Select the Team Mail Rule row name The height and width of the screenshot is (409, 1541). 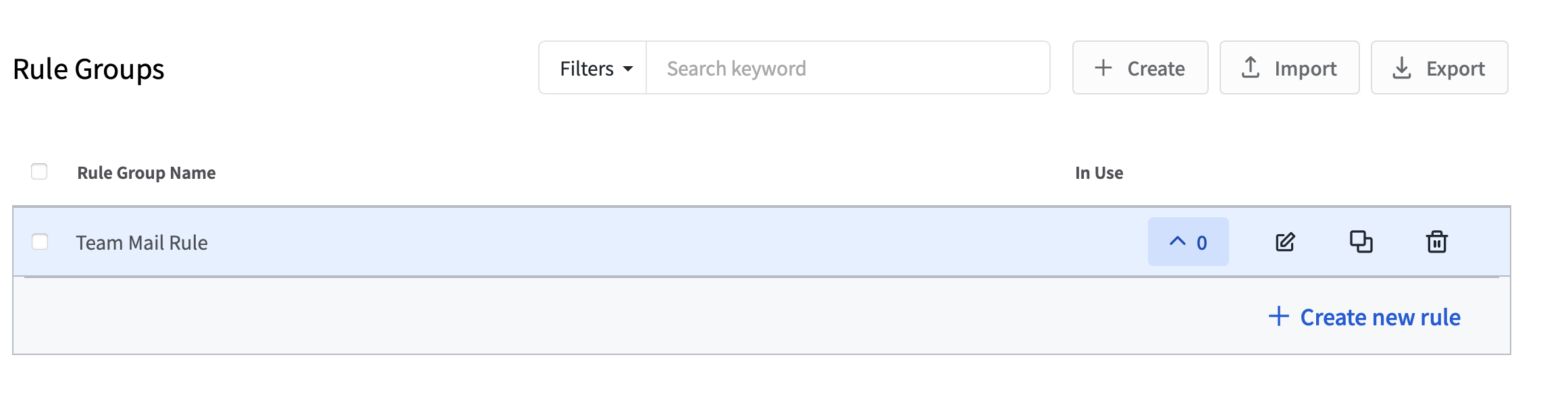[142, 243]
